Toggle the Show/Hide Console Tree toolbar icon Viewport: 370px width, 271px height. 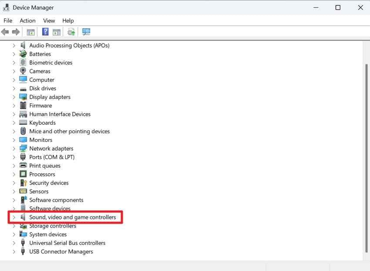tap(30, 32)
